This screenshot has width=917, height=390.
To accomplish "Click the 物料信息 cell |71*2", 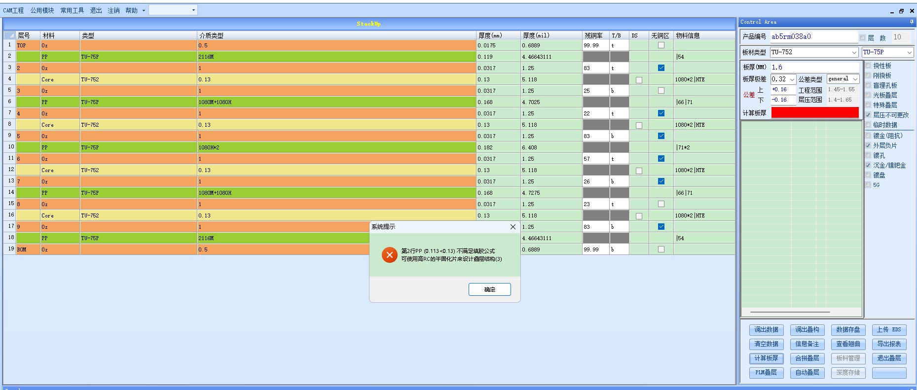I will point(704,147).
